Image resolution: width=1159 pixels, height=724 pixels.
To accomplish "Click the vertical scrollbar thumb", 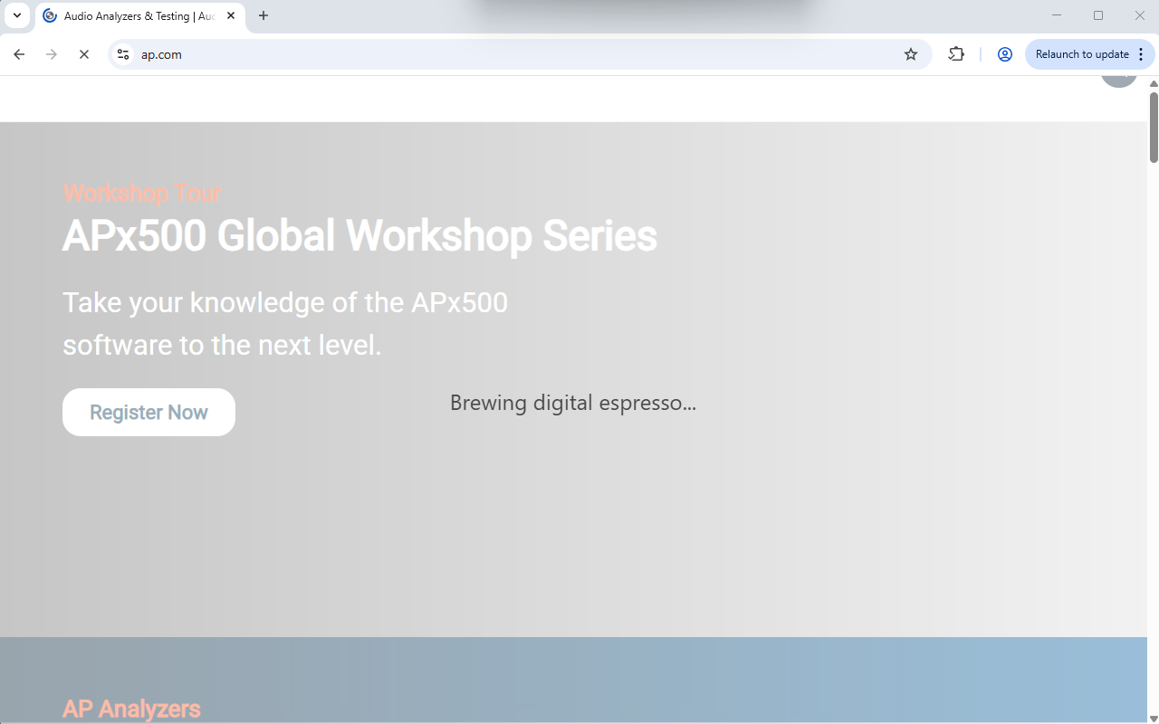I will click(x=1154, y=127).
